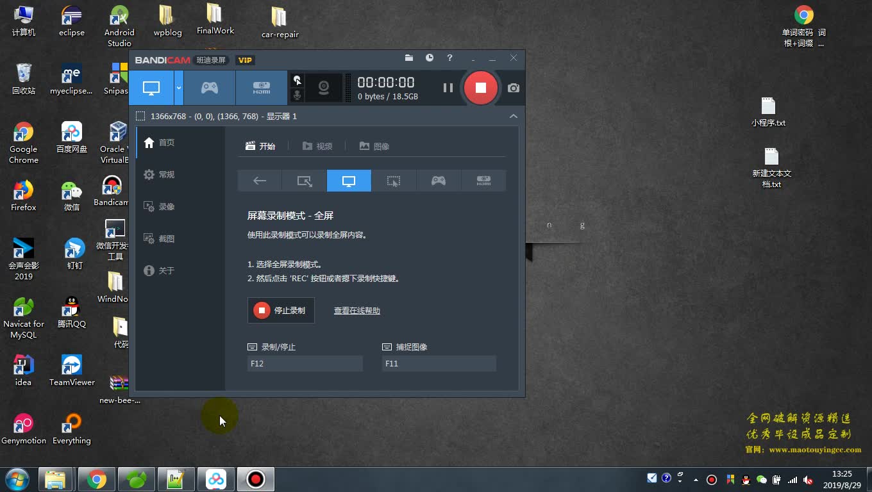Open File Explorer in the taskbar
The image size is (872, 492).
click(x=56, y=479)
